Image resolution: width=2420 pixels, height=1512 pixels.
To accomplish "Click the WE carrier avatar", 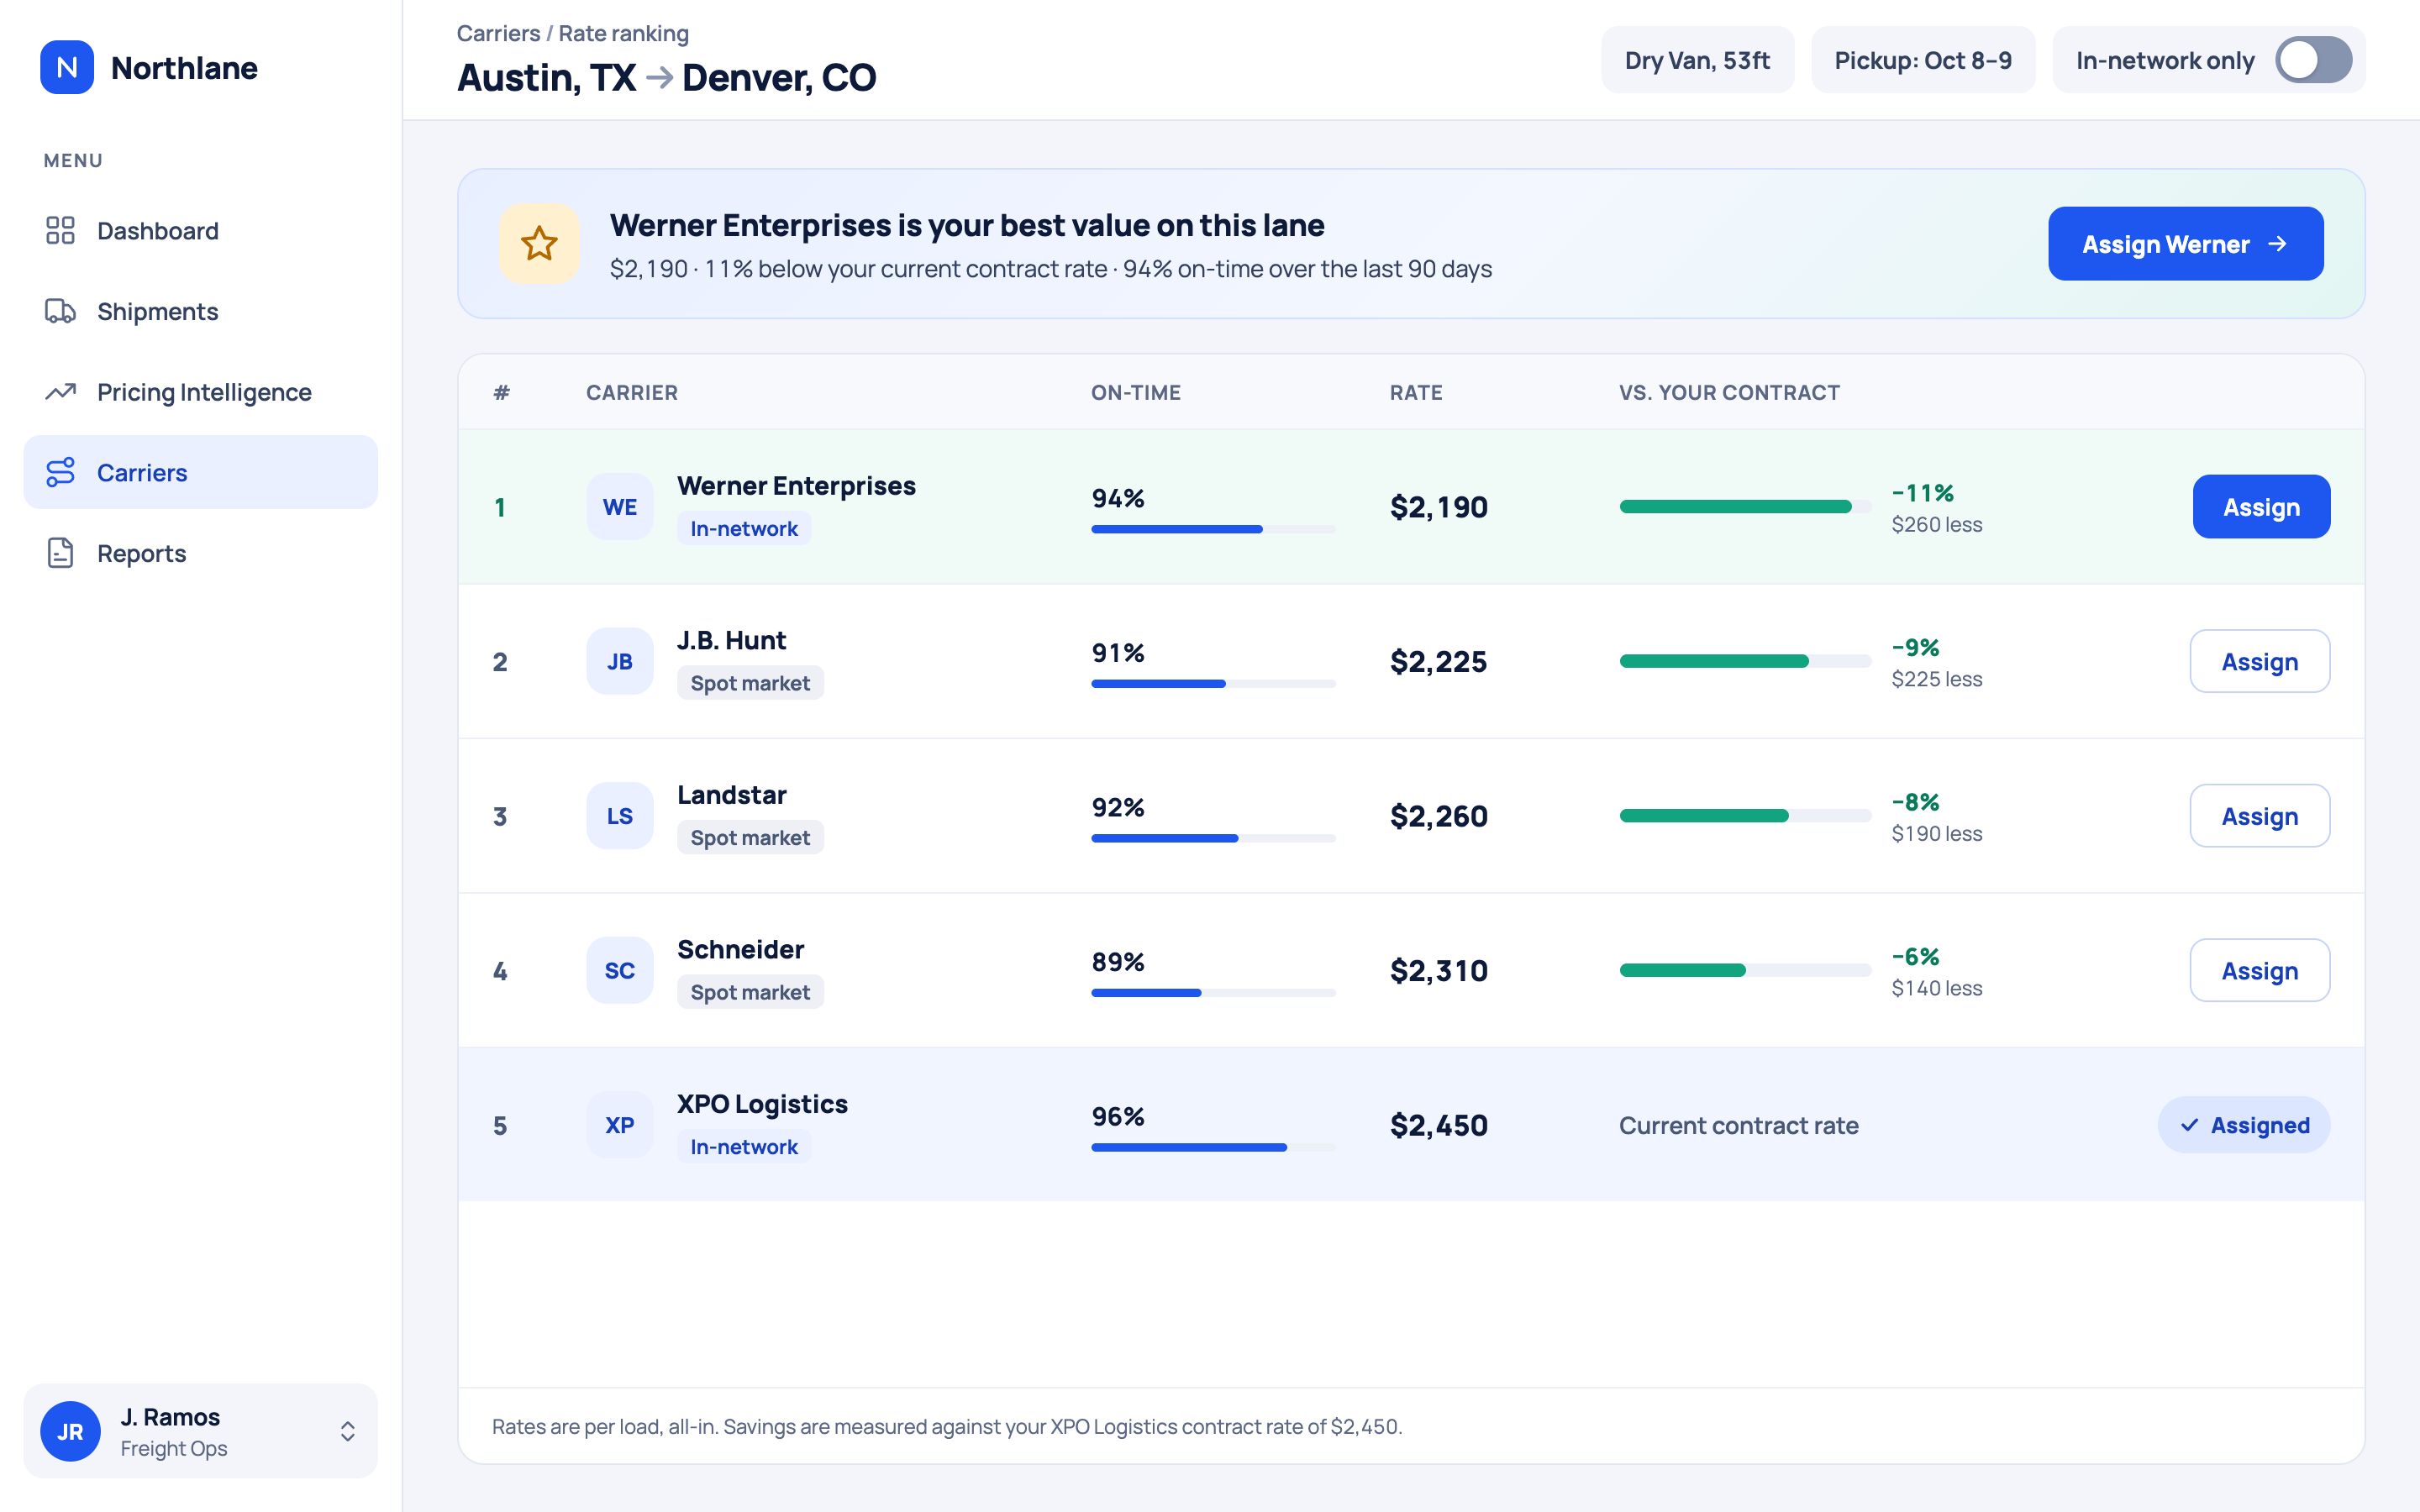I will [x=619, y=507].
